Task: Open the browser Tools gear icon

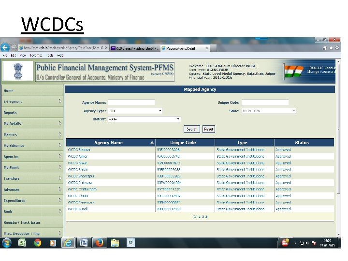Action: click(337, 48)
